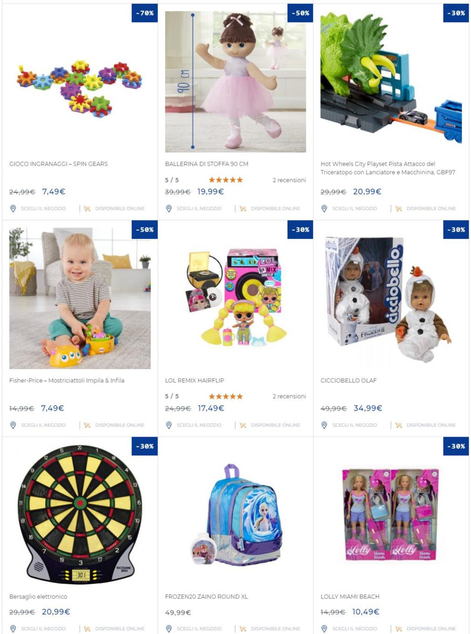Click location pin under LOL Remix Hairflip
The width and height of the screenshot is (471, 634).
pyautogui.click(x=168, y=425)
